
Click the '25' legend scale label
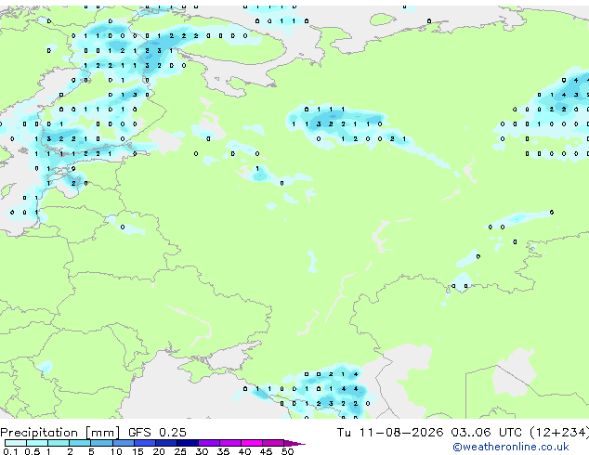180,451
